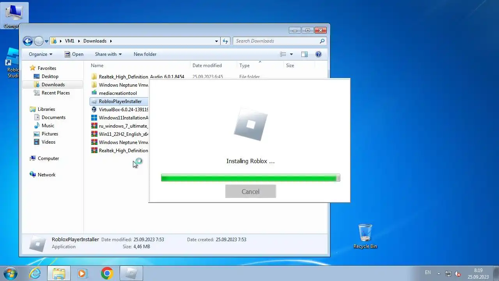Click the volume muted tray icon

coord(458,274)
